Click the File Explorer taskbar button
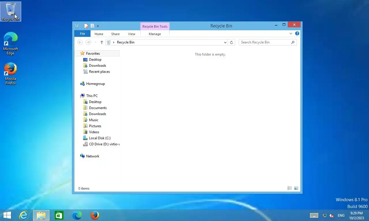Viewport: 369px width, 221px height. click(41, 215)
